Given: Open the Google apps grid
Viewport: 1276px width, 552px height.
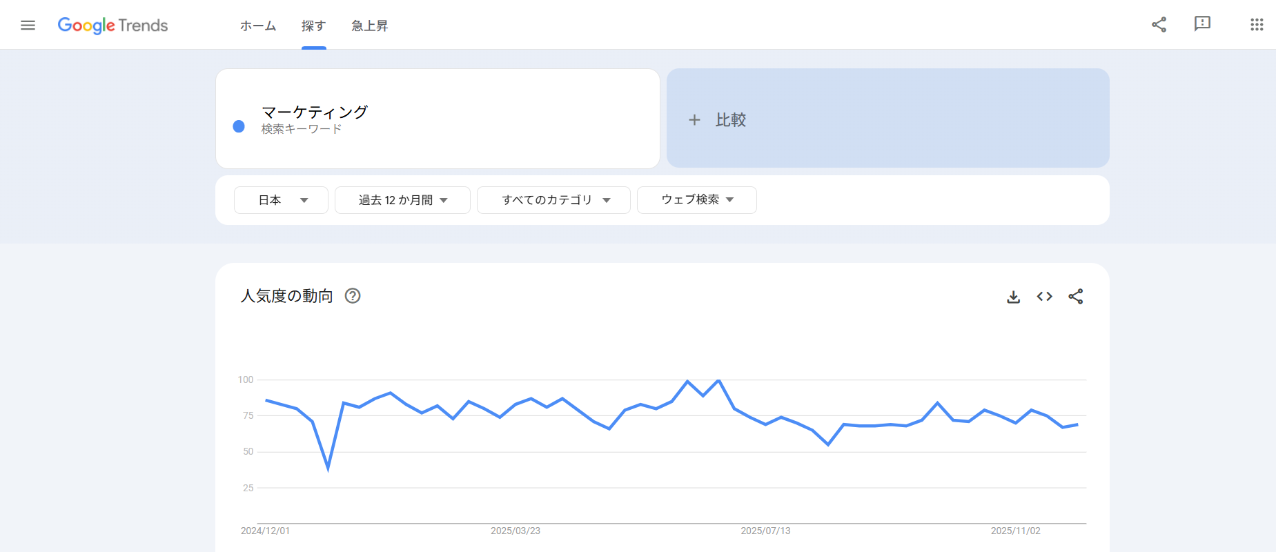Looking at the screenshot, I should [x=1257, y=25].
